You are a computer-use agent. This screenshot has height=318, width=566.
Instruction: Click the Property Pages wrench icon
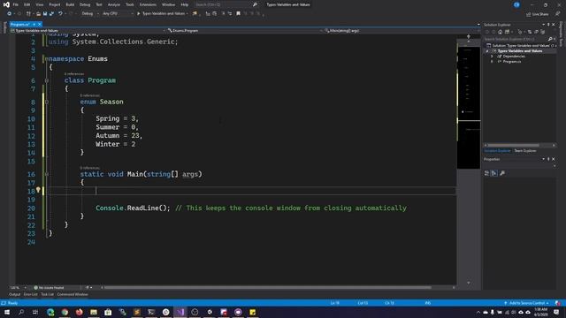pos(502,173)
